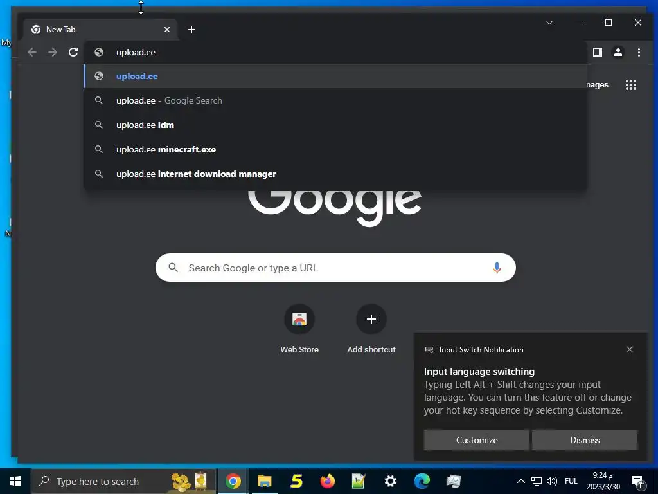Open Chrome three-dot menu
The height and width of the screenshot is (494, 658).
click(639, 52)
